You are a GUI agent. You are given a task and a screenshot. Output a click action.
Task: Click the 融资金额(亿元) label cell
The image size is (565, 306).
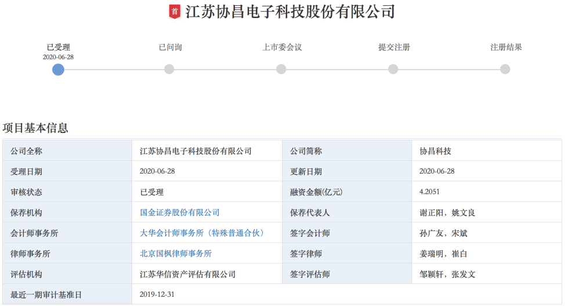[347, 192]
